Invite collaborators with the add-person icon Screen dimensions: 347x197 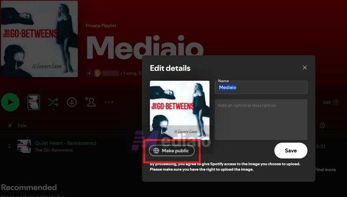pyautogui.click(x=90, y=102)
